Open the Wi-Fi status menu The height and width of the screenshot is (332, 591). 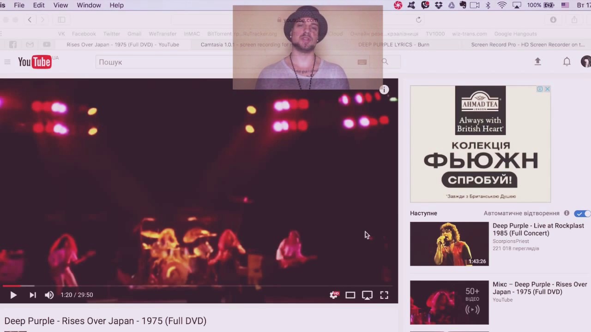502,5
